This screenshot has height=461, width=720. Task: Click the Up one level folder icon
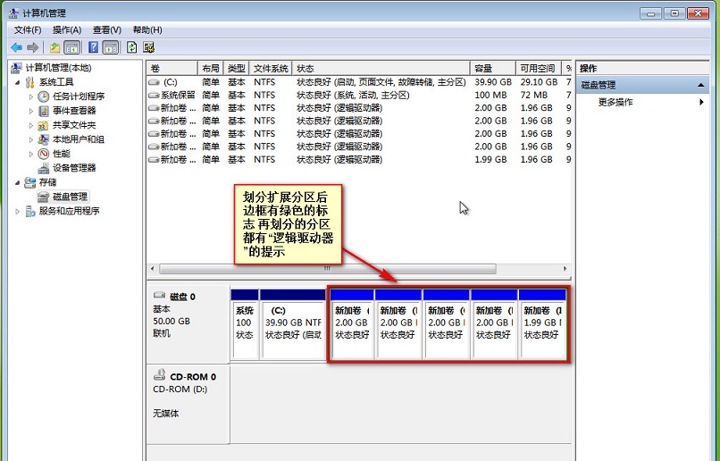[54, 47]
